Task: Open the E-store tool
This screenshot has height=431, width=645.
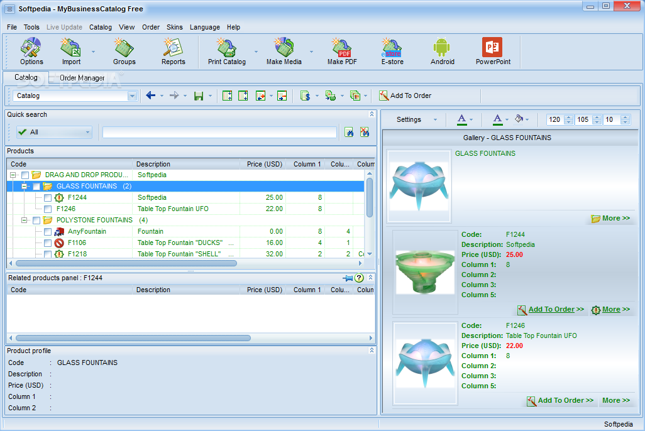Action: pos(392,51)
